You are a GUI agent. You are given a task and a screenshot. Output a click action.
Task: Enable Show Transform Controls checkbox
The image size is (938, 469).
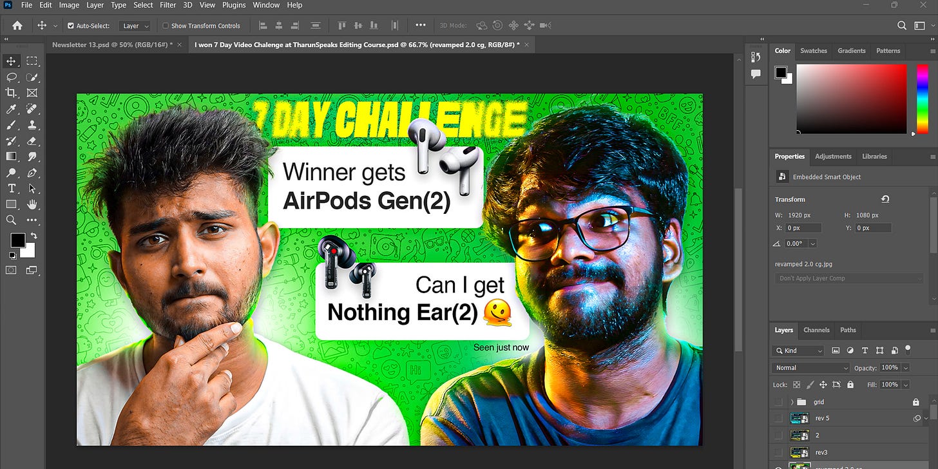(x=166, y=26)
